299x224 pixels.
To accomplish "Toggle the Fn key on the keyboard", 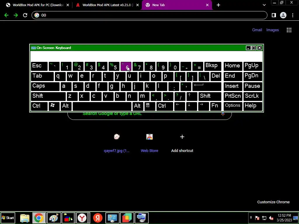I will click(216, 106).
